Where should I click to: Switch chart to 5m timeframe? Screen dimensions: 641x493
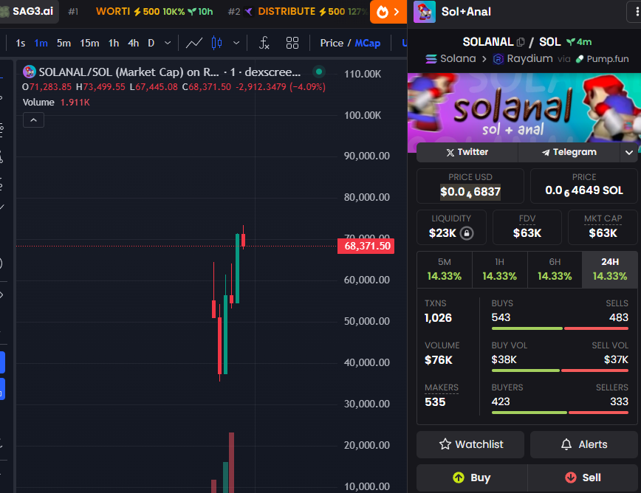(x=64, y=43)
